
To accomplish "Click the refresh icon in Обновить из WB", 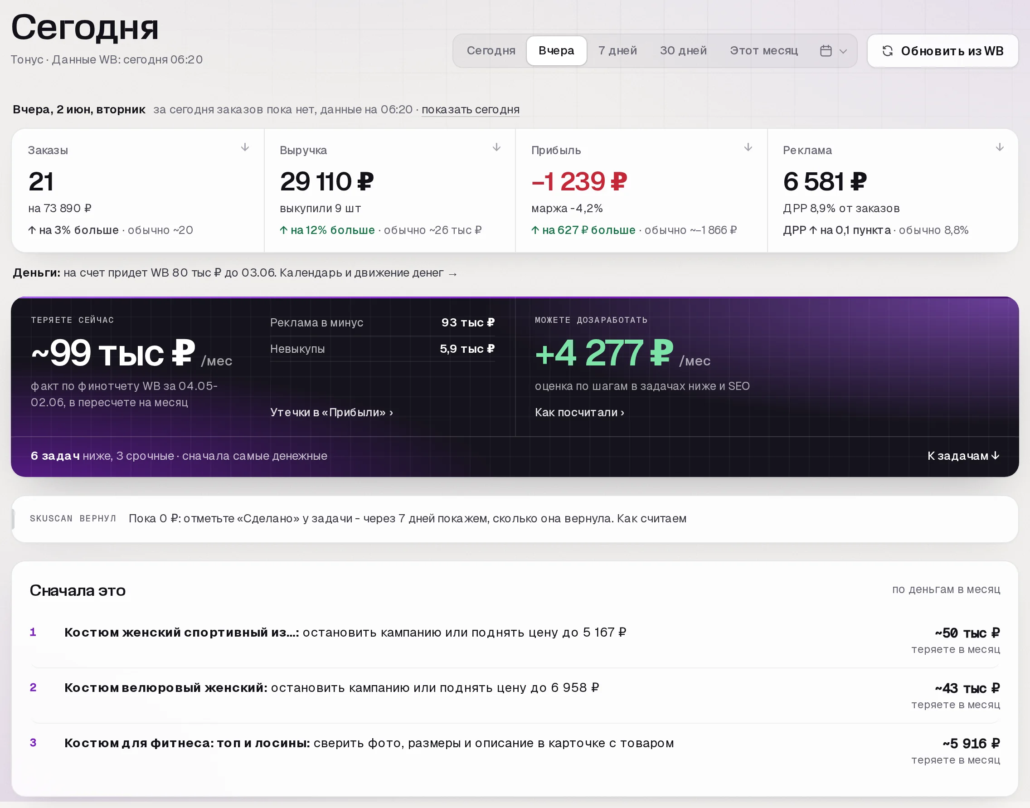I will pyautogui.click(x=888, y=51).
